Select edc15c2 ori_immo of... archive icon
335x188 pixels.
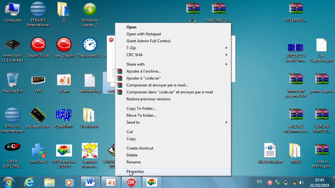[296, 120]
